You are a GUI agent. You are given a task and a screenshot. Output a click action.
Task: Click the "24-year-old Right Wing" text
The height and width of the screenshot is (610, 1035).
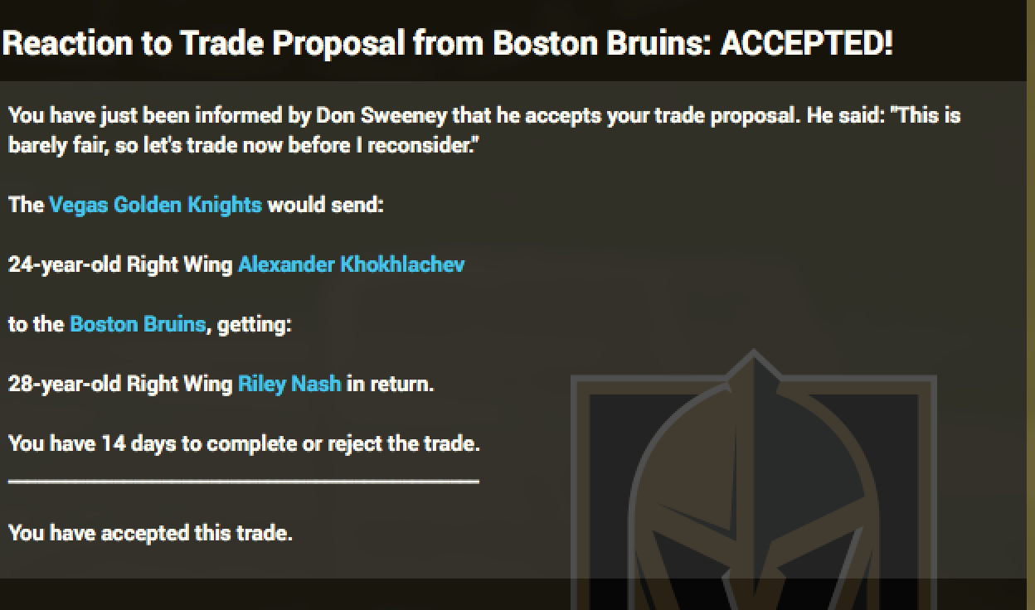120,264
